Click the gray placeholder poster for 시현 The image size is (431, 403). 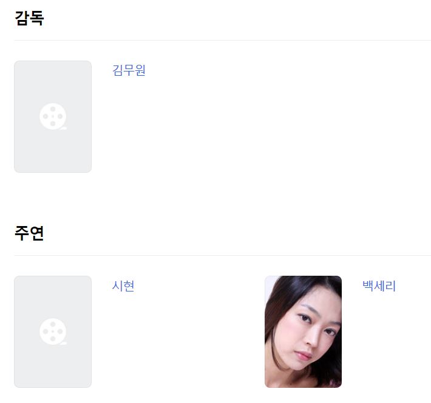coord(53,331)
